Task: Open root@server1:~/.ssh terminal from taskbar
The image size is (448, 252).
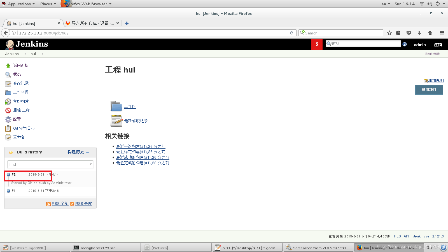Action: (106, 248)
